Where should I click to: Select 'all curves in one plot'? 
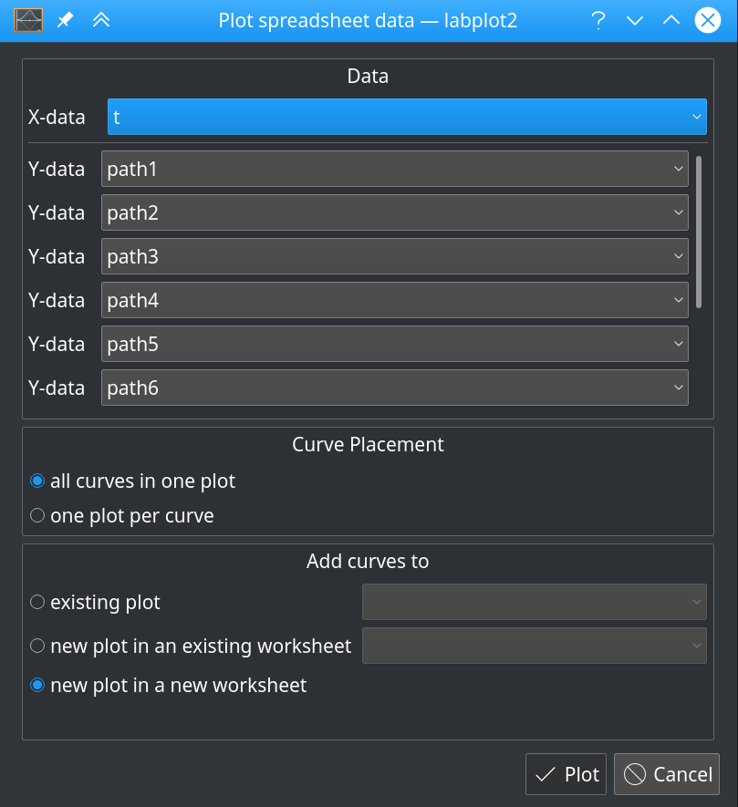[36, 481]
